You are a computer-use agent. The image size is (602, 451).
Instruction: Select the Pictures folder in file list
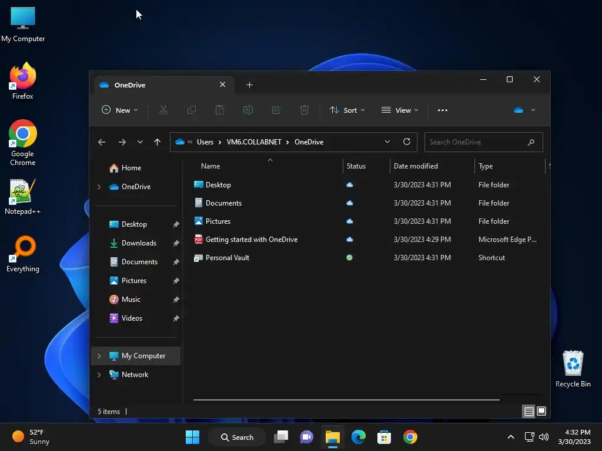pyautogui.click(x=218, y=221)
